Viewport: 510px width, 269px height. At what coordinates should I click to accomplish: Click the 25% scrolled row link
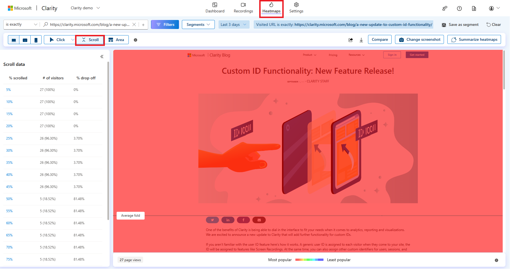coord(9,138)
